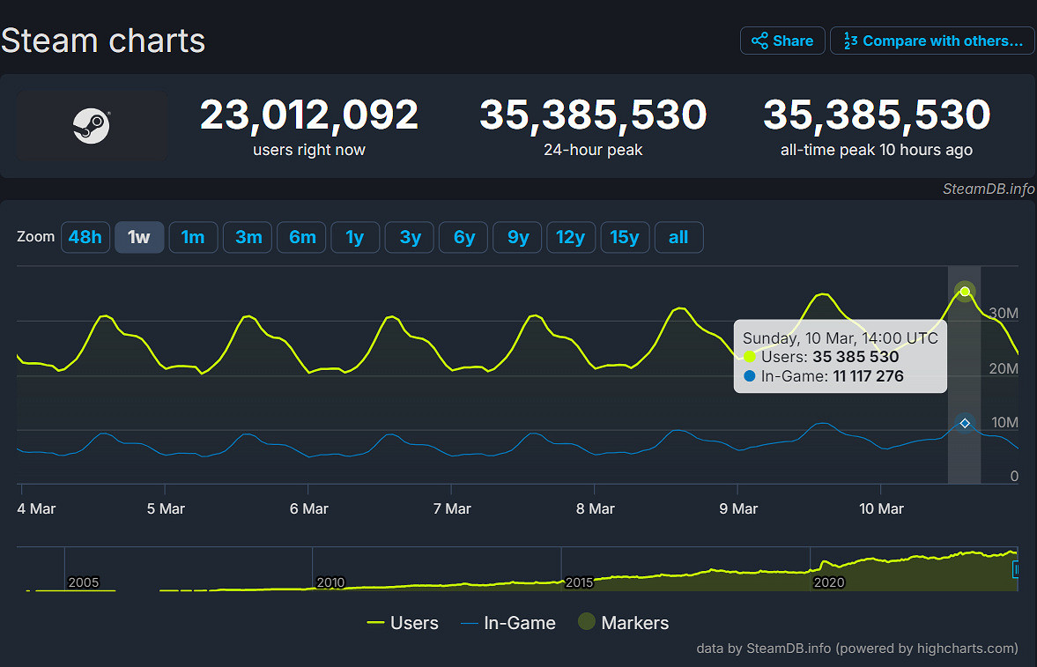Click the blue In-Game line symbol in legend
This screenshot has height=667, width=1037.
[x=468, y=622]
